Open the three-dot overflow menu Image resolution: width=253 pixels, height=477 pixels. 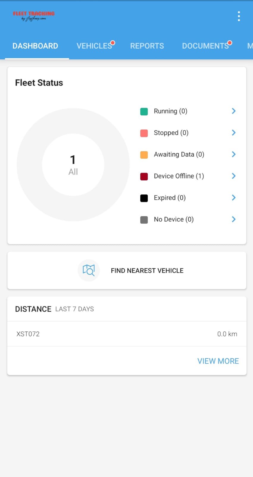pyautogui.click(x=238, y=16)
